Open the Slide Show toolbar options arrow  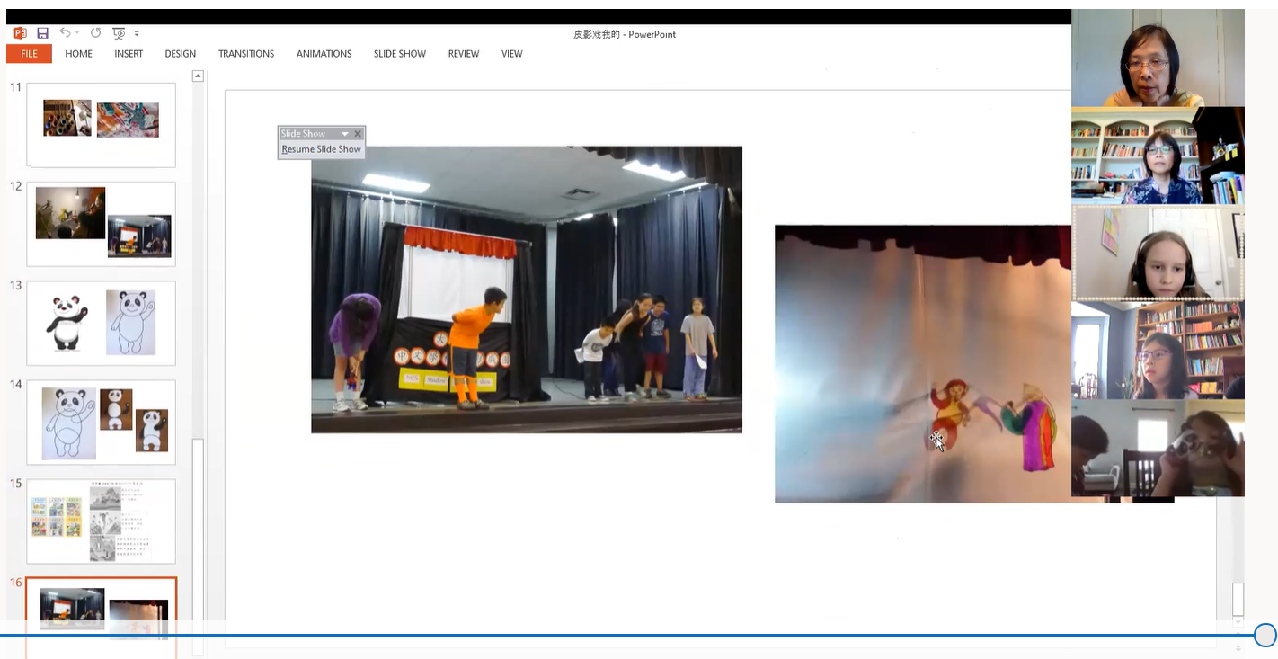(344, 134)
